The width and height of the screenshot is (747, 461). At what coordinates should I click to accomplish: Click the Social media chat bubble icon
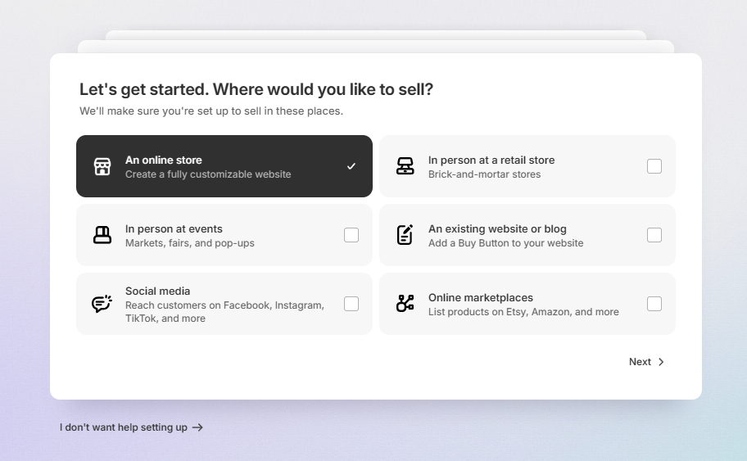point(102,304)
